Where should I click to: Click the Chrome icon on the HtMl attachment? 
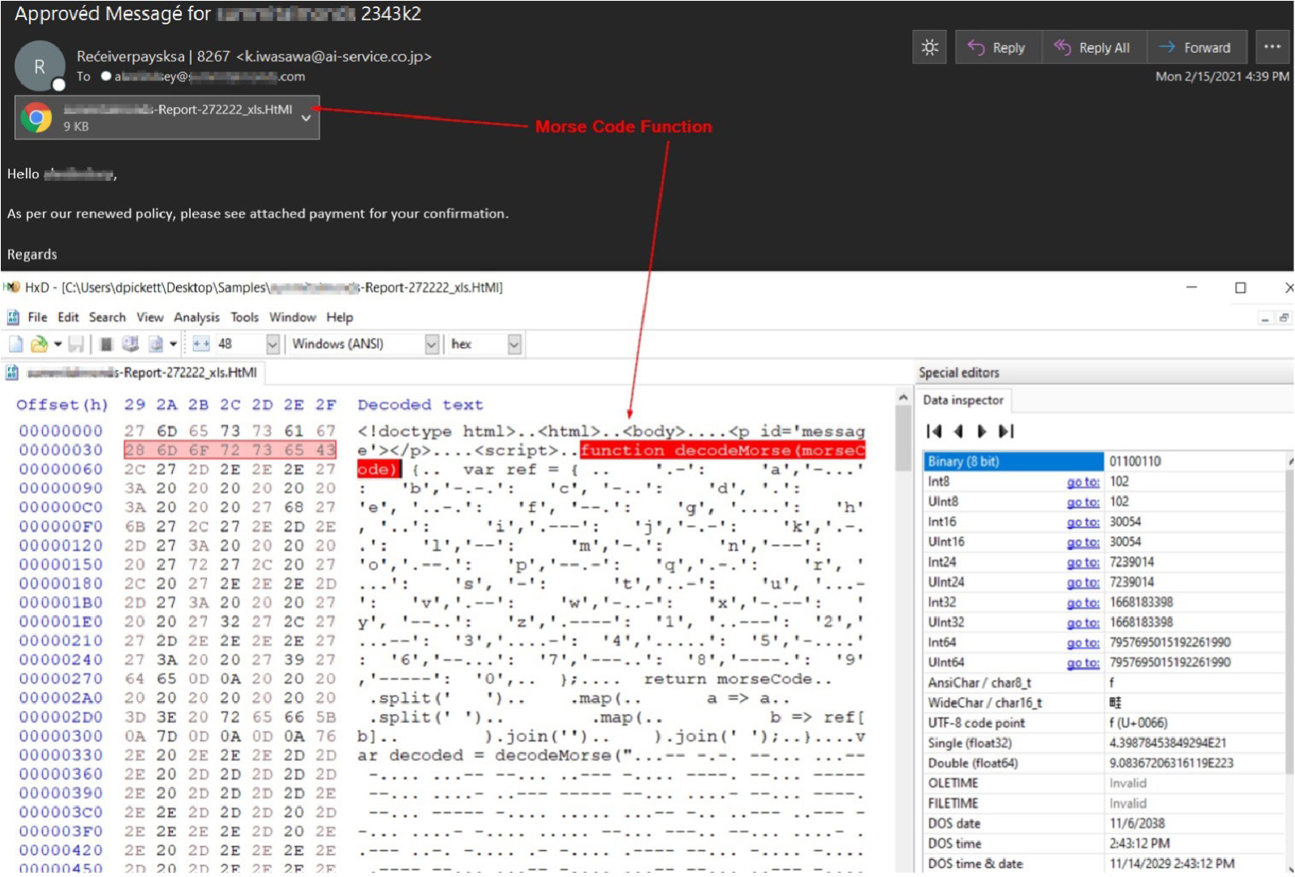(x=37, y=118)
